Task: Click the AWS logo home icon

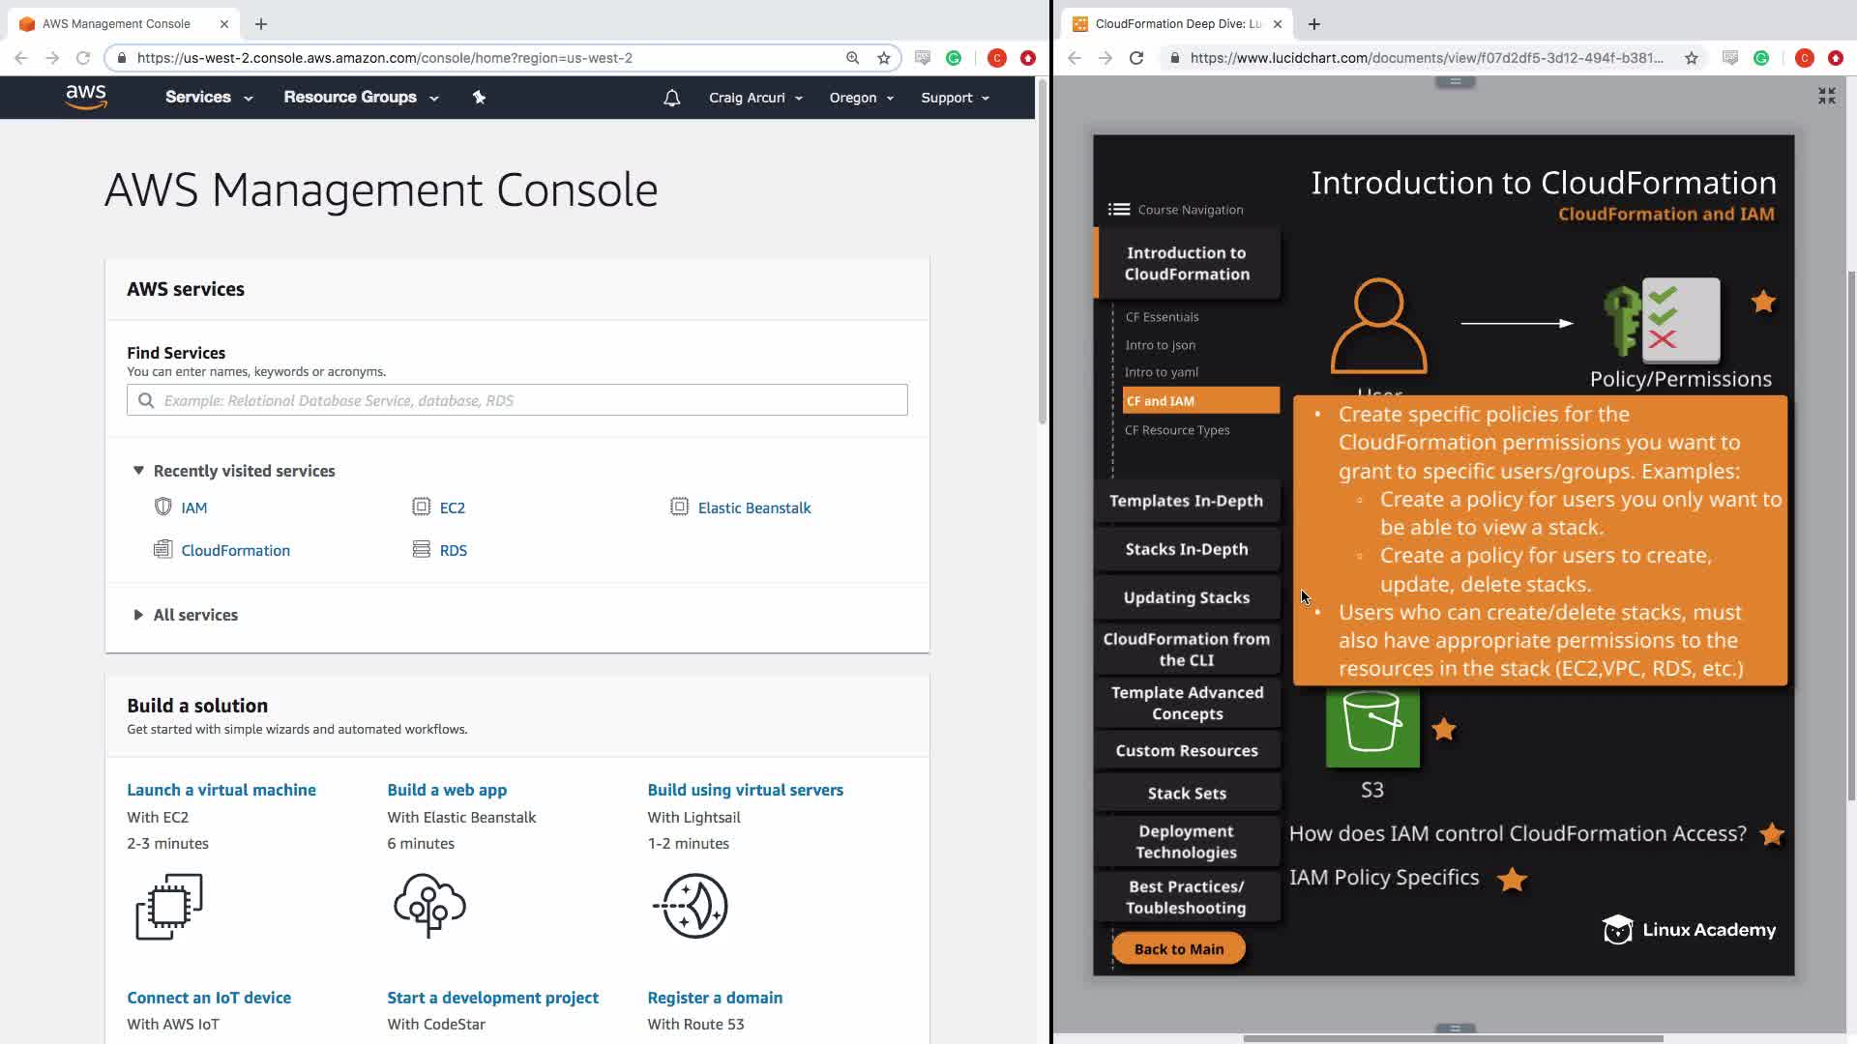Action: click(86, 97)
